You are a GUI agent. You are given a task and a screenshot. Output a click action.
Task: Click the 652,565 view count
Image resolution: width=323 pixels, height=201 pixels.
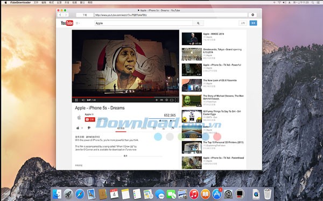(x=170, y=115)
